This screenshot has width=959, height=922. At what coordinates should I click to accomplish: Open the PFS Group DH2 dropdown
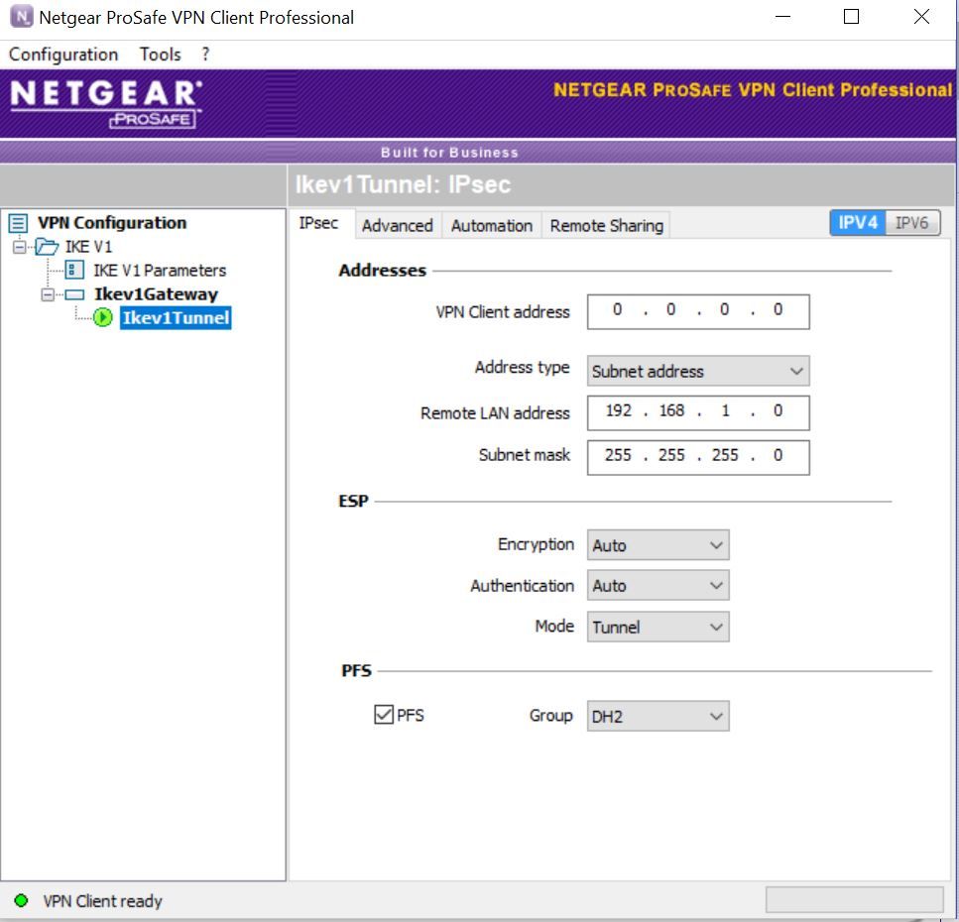pyautogui.click(x=659, y=716)
